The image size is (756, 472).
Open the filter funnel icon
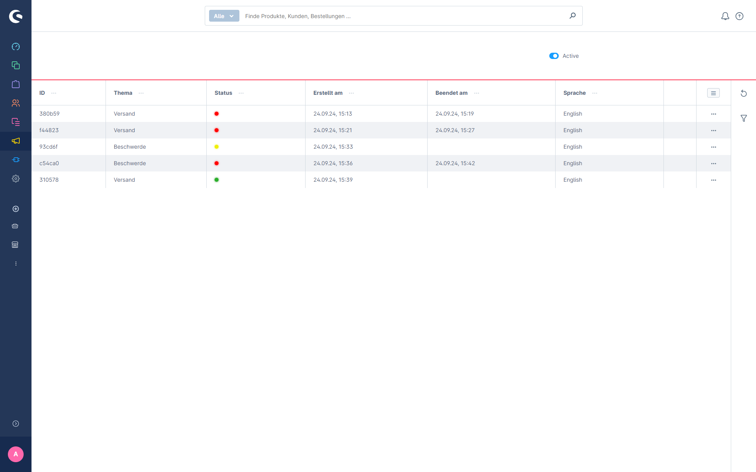pyautogui.click(x=744, y=118)
